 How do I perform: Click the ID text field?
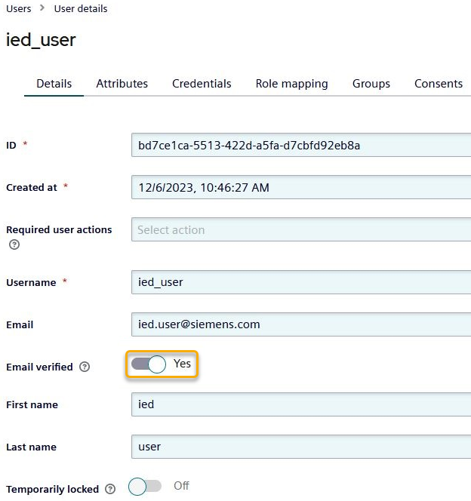click(x=300, y=145)
